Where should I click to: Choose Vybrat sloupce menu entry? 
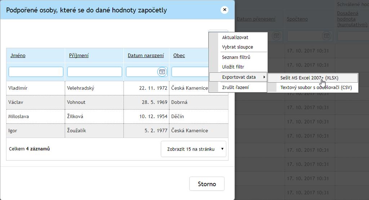click(x=238, y=47)
